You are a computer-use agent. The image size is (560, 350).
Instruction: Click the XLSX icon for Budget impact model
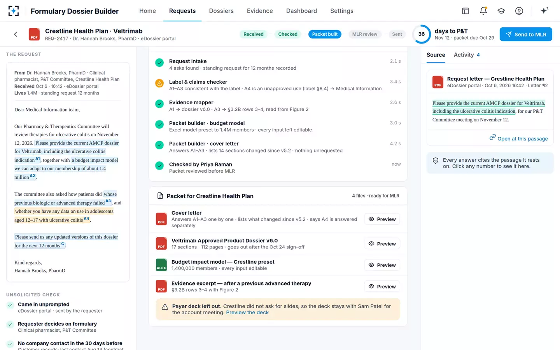pos(161,265)
